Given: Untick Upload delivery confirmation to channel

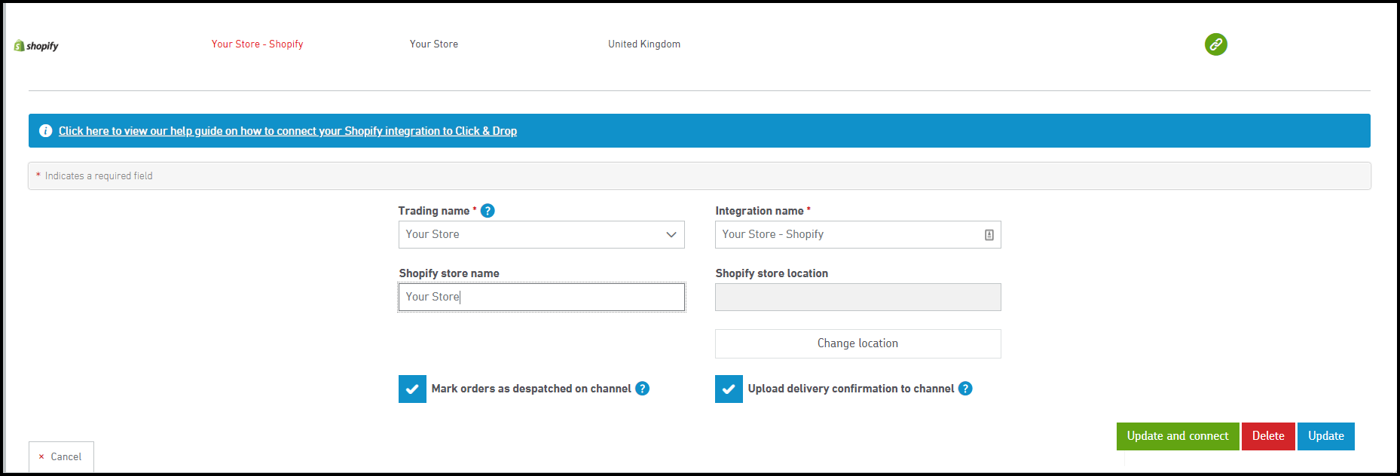Looking at the screenshot, I should pos(729,389).
